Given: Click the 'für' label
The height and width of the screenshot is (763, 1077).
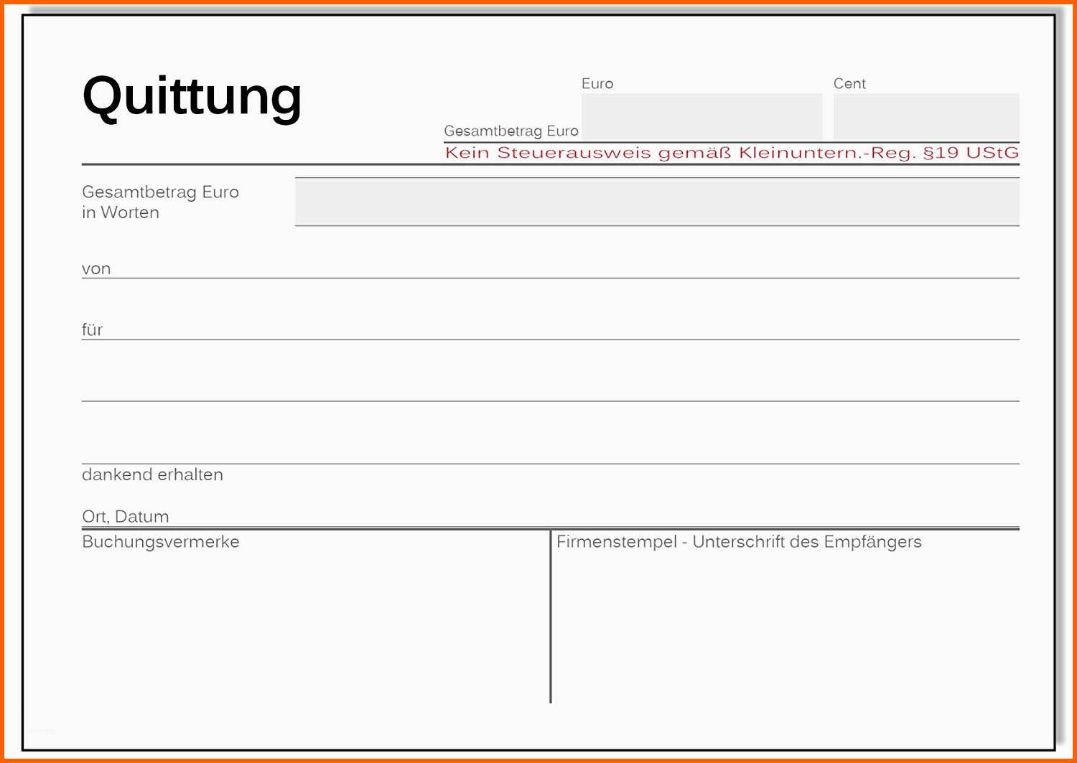Looking at the screenshot, I should [92, 330].
